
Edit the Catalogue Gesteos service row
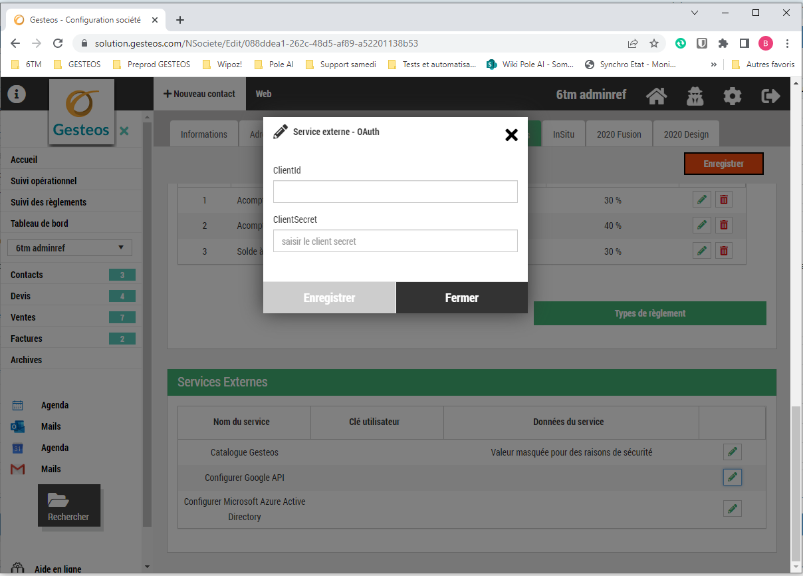732,452
